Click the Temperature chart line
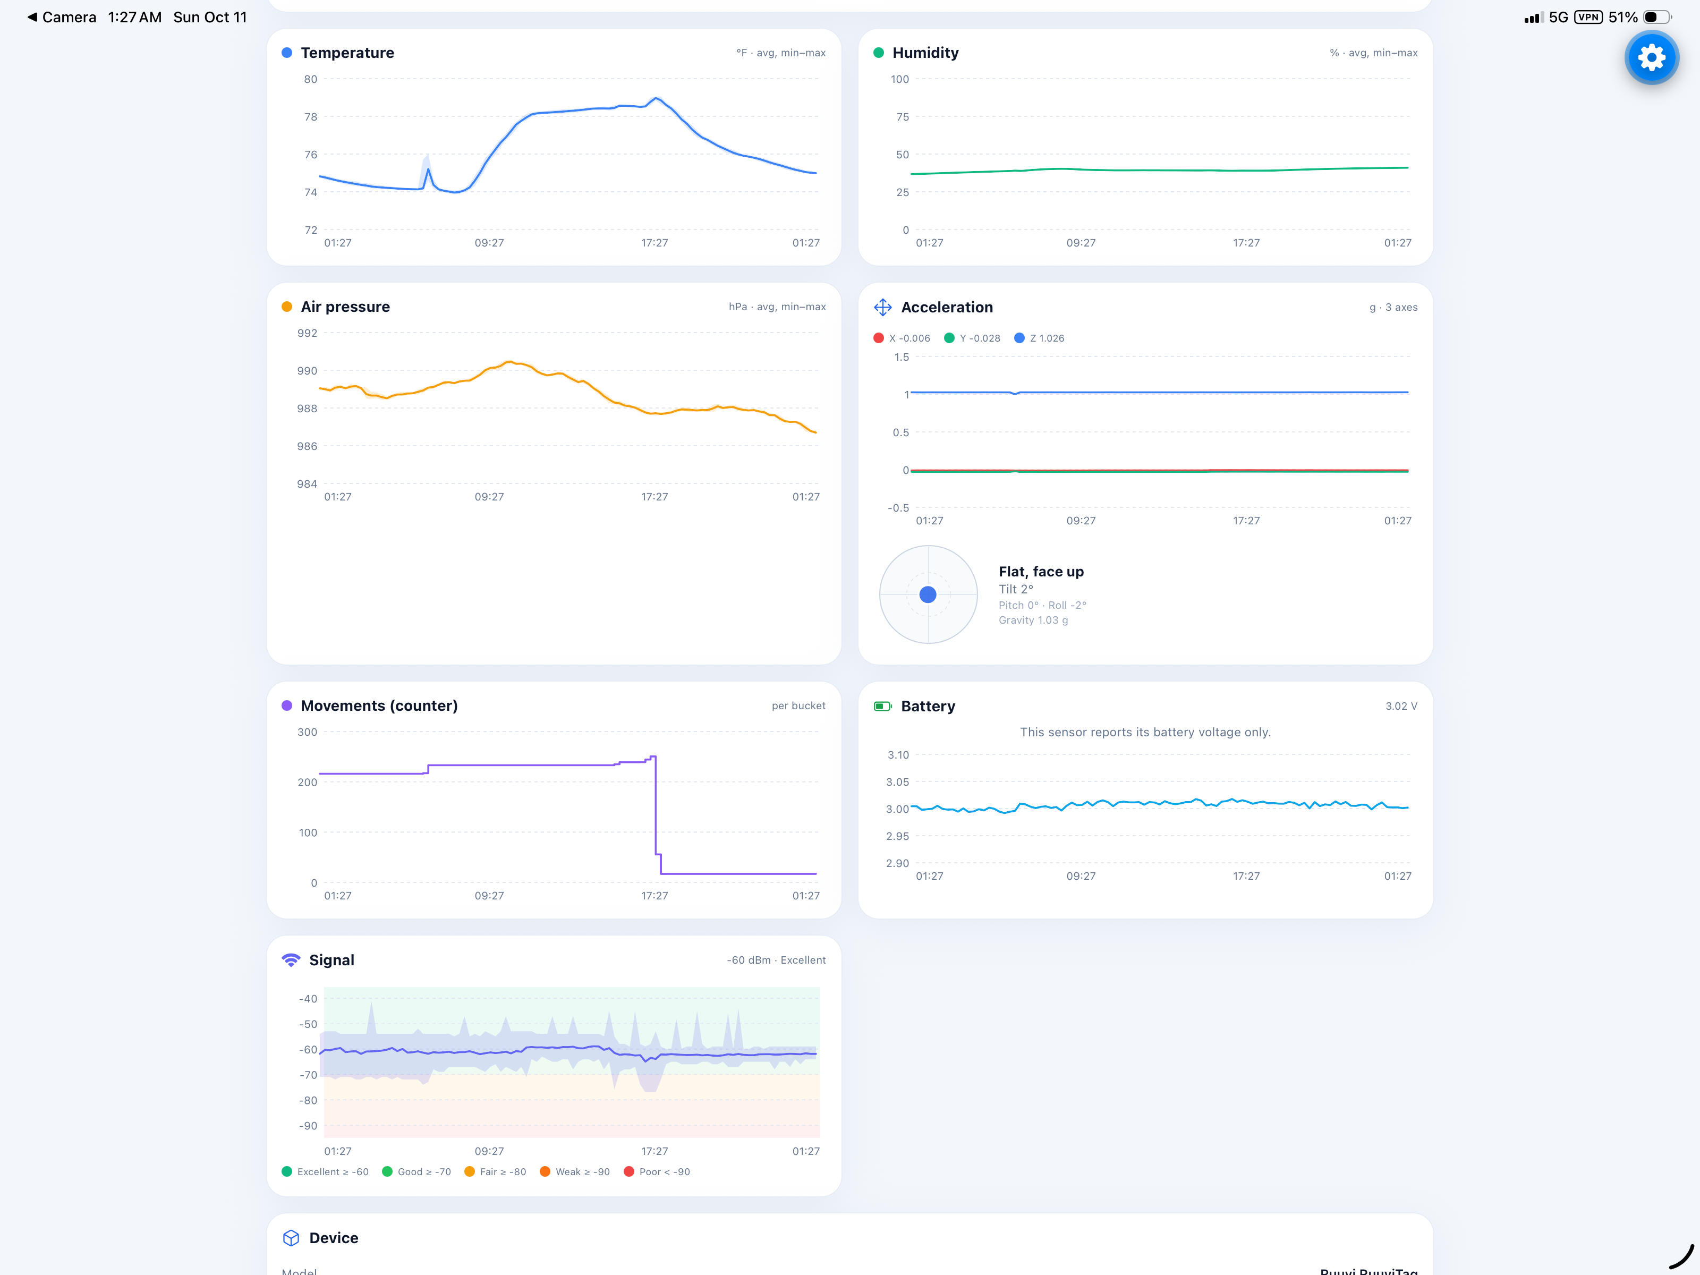Image resolution: width=1700 pixels, height=1275 pixels. [x=568, y=145]
